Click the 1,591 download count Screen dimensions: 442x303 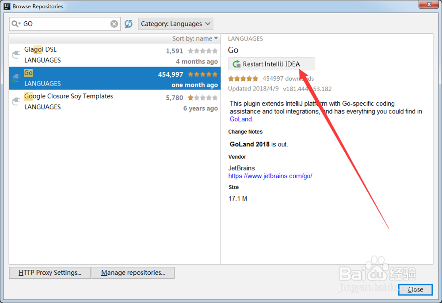(175, 51)
